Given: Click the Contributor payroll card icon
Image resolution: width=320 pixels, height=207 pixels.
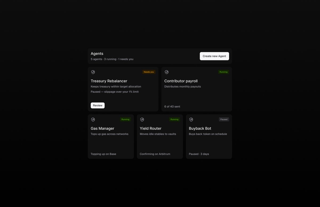Looking at the screenshot, I should click(x=166, y=72).
